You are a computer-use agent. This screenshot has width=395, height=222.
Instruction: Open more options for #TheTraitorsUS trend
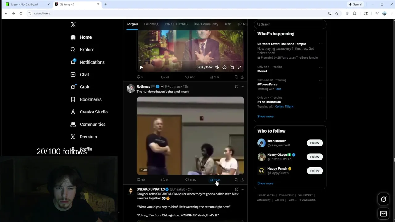pos(321,98)
